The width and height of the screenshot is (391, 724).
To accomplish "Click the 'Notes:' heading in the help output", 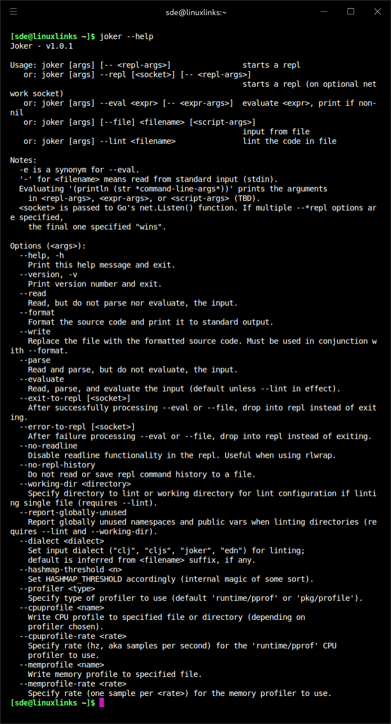I will (23, 160).
